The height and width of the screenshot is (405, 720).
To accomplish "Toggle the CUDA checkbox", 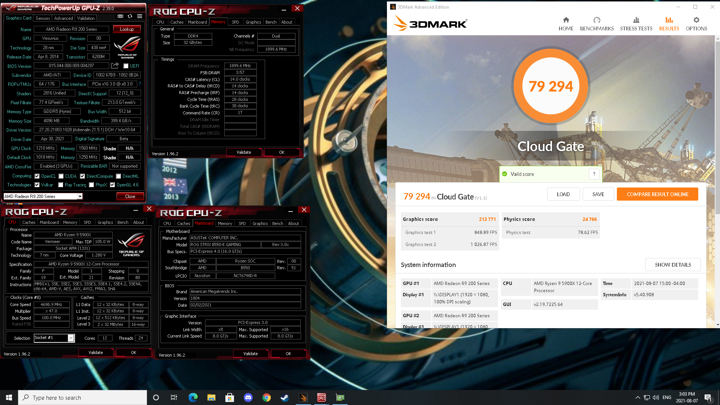I will (61, 176).
